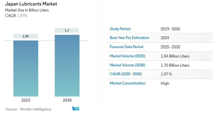The height and width of the screenshot is (115, 213).
Task: Select the Base Year For Estimation label
Action: pyautogui.click(x=130, y=38)
